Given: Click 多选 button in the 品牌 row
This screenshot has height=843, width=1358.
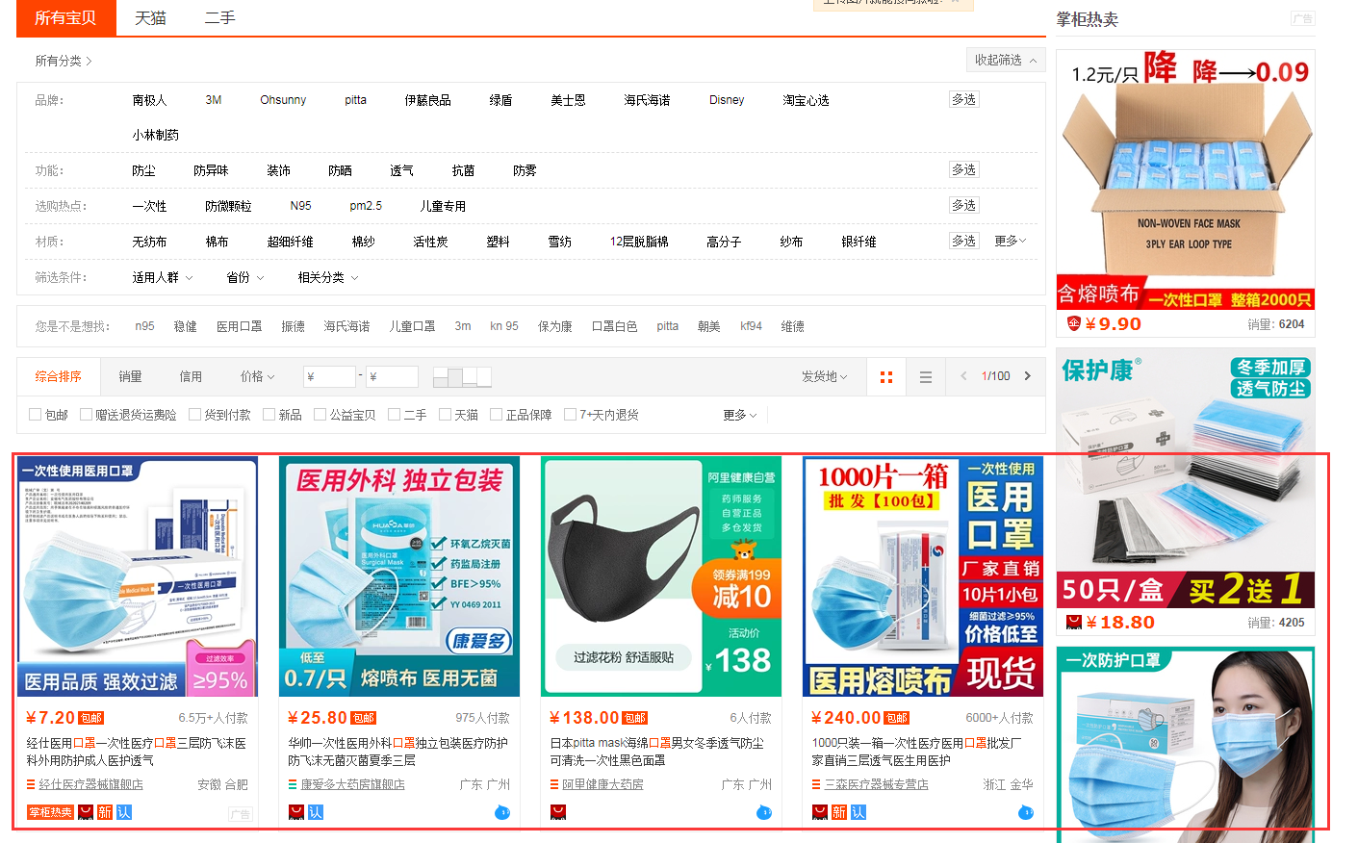Looking at the screenshot, I should pos(963,99).
